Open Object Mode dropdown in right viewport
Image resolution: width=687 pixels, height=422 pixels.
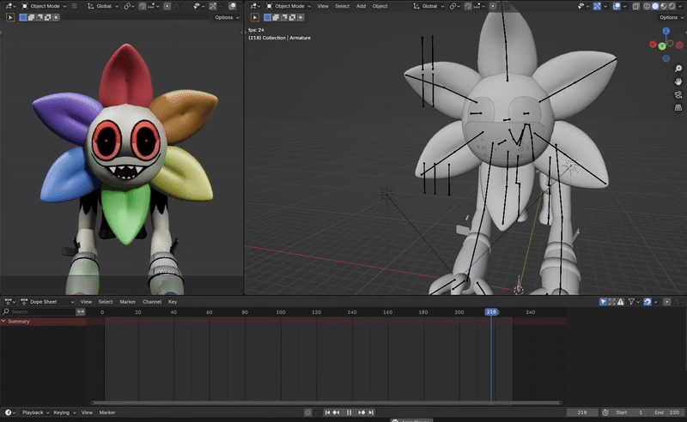coord(289,6)
